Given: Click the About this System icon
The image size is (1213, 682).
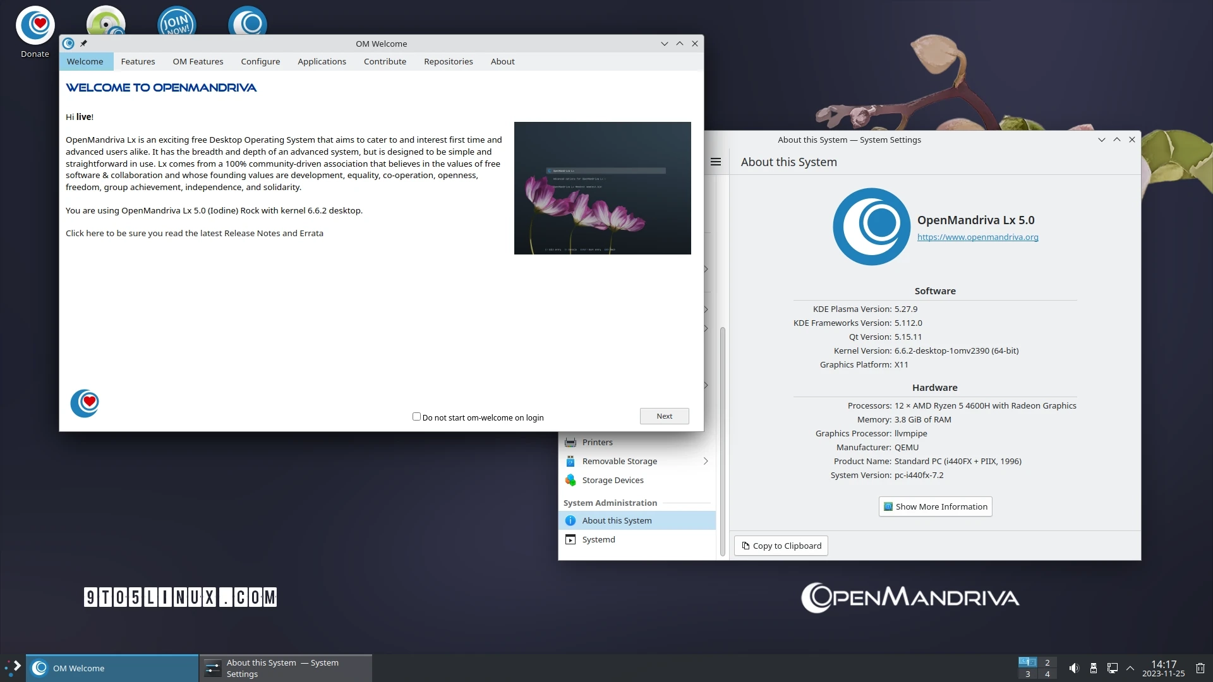Looking at the screenshot, I should pos(570,520).
